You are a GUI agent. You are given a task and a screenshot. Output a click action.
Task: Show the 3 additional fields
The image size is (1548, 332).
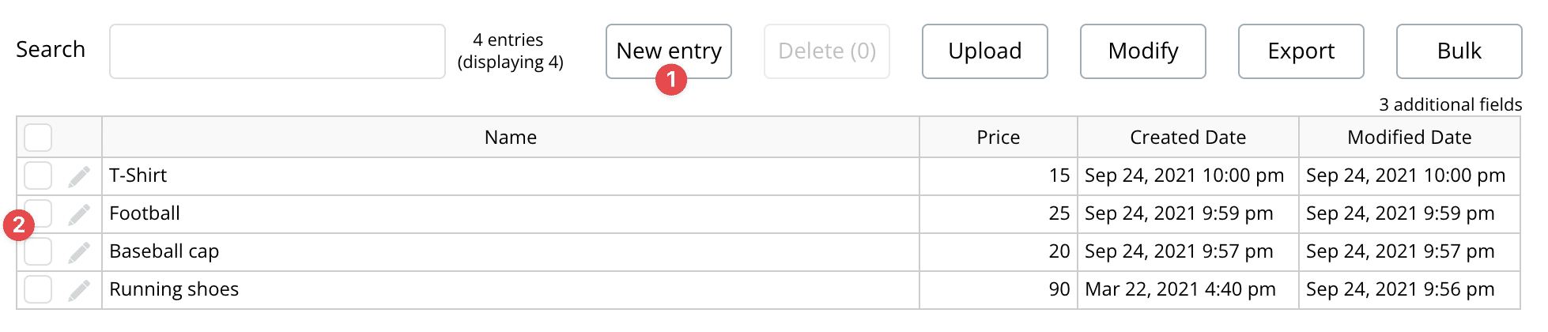point(1450,104)
